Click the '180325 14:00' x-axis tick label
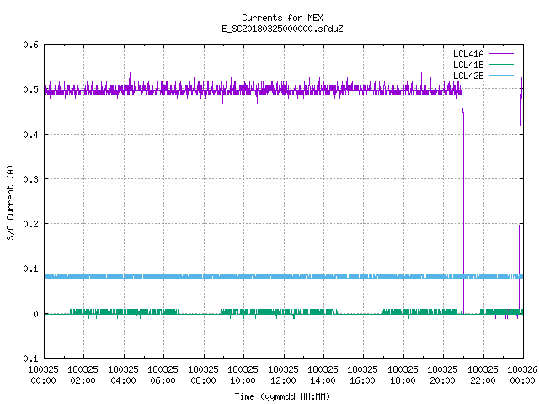The image size is (539, 404). [323, 375]
